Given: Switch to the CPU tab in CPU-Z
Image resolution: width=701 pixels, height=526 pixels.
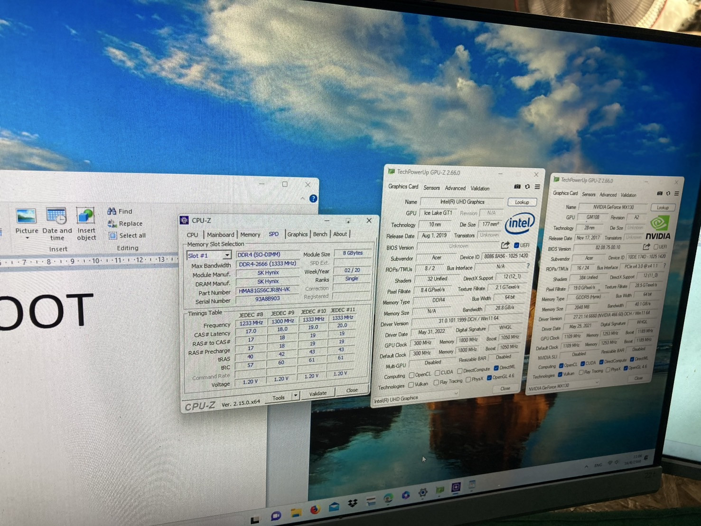Looking at the screenshot, I should point(193,235).
